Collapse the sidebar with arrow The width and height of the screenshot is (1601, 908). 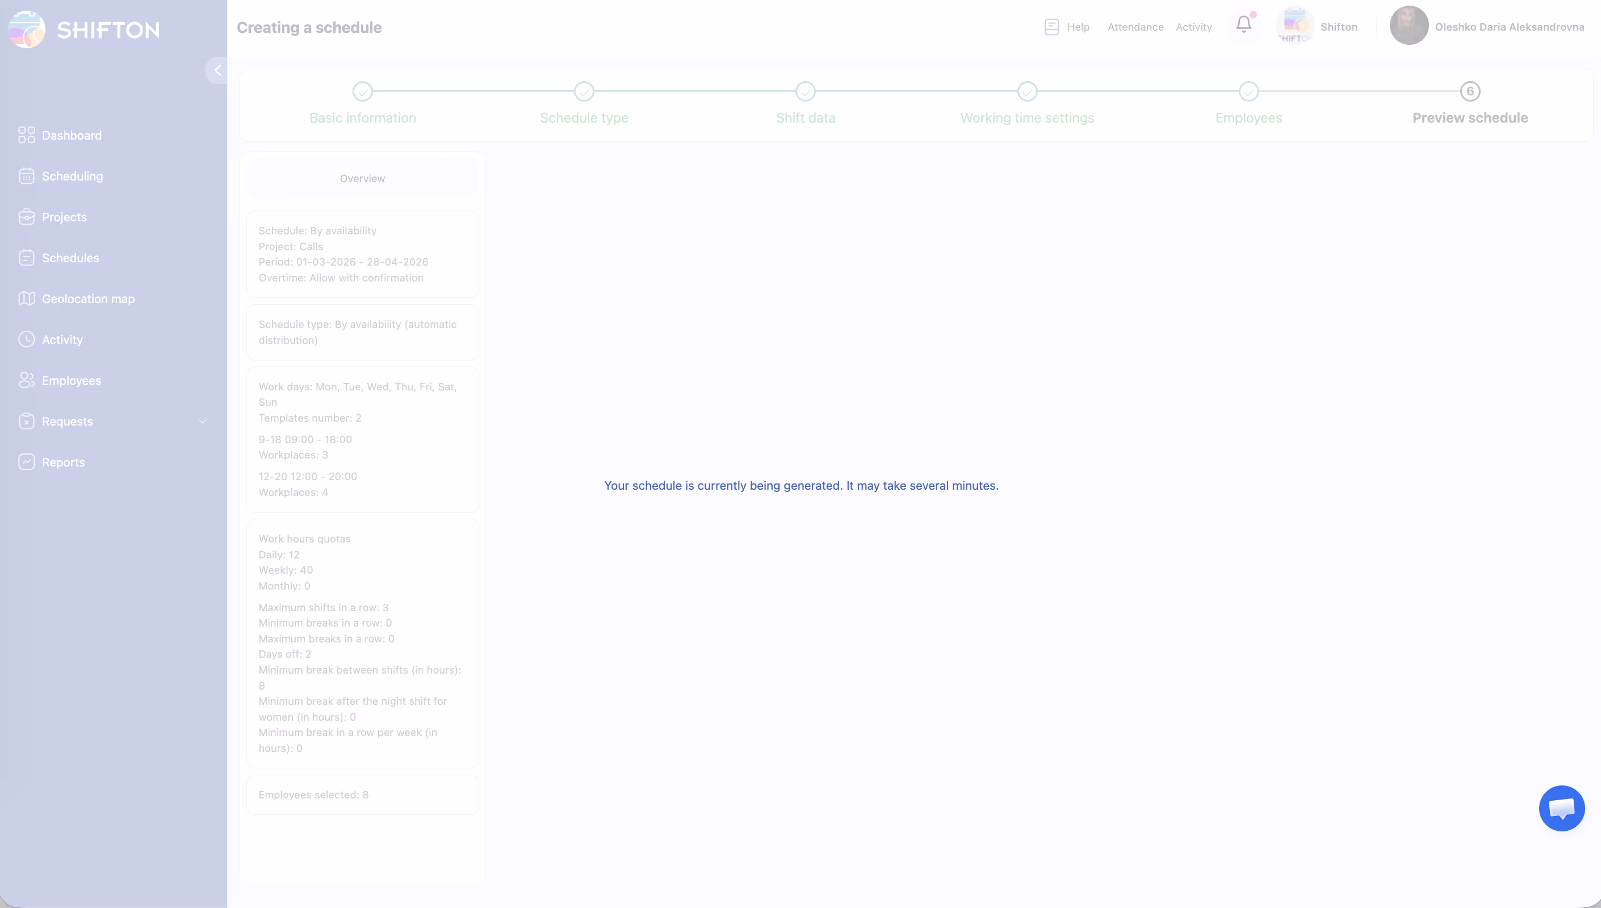coord(217,70)
